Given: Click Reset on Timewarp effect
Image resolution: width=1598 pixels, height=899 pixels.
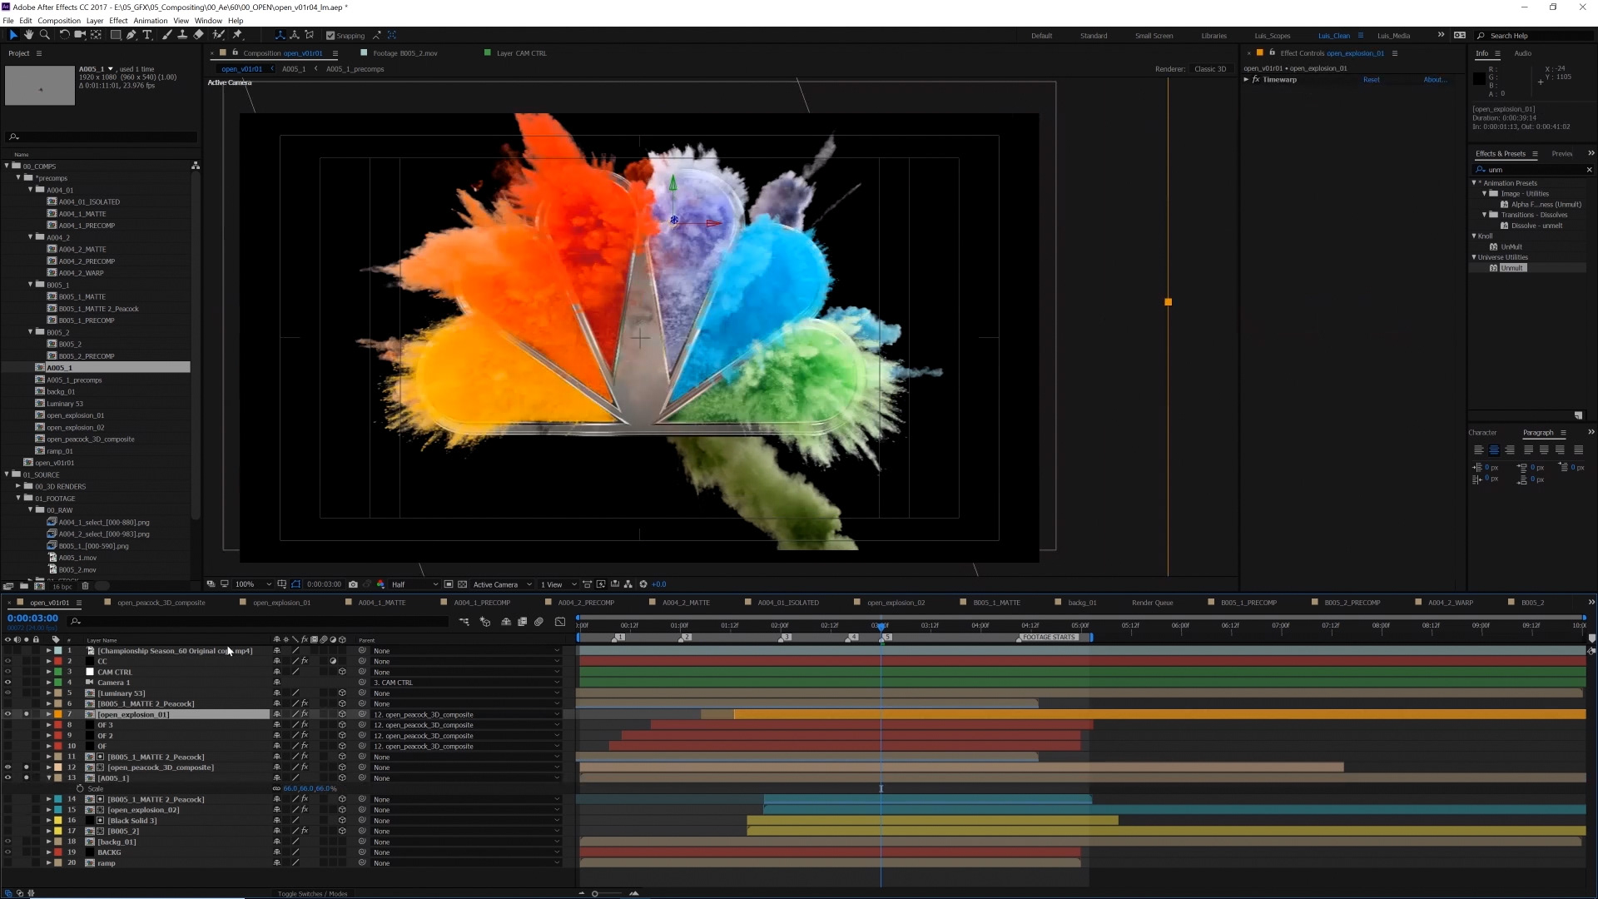Looking at the screenshot, I should [1371, 80].
